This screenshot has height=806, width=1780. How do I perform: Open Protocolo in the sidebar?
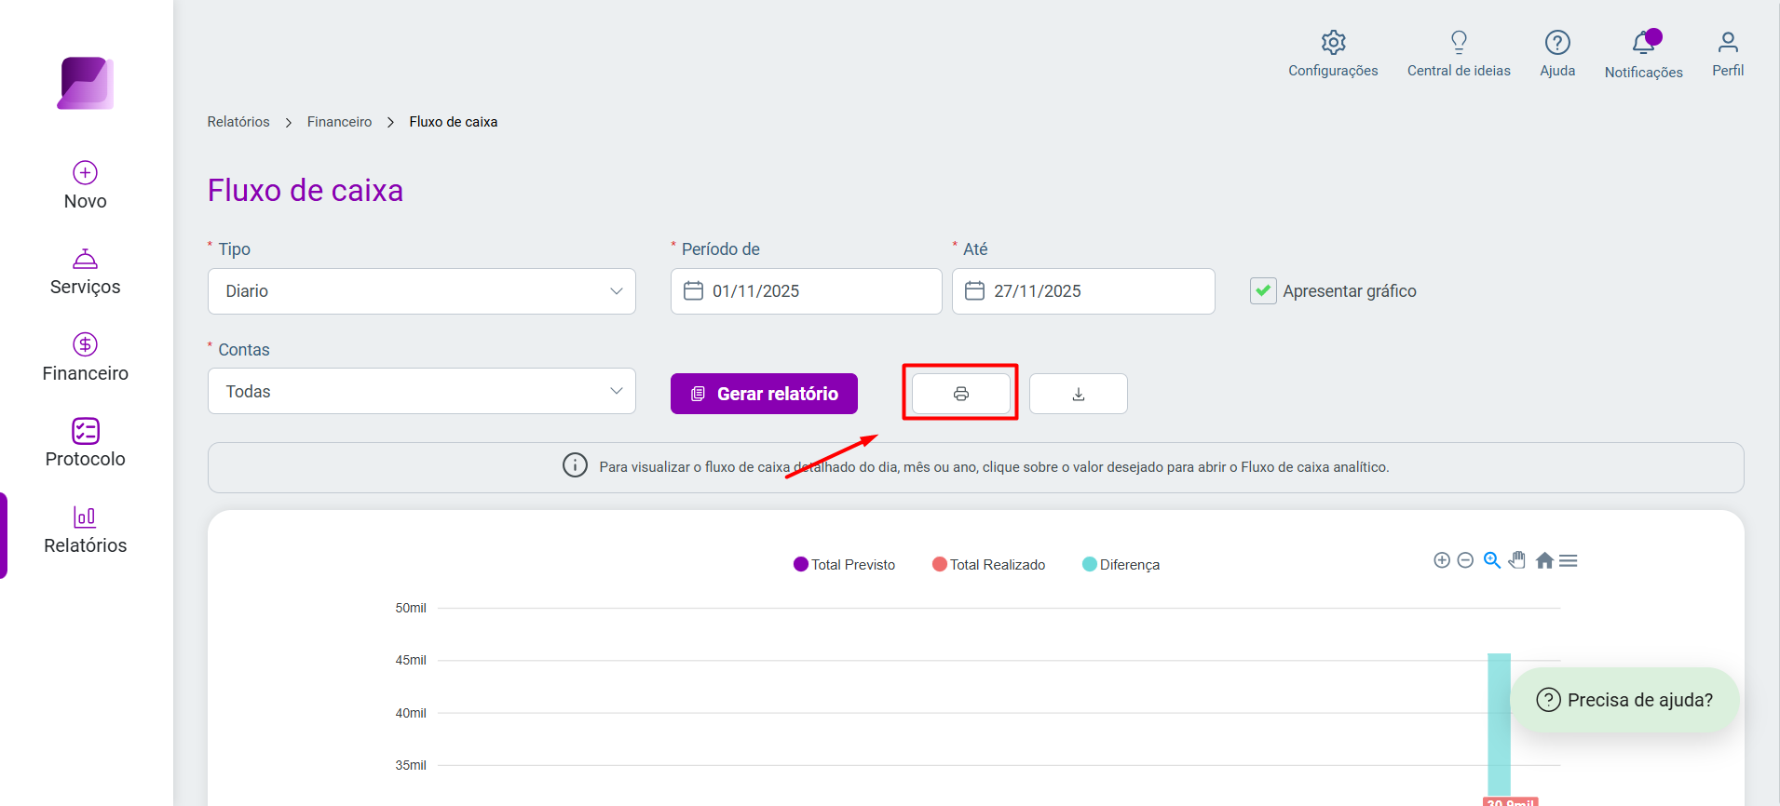click(86, 444)
